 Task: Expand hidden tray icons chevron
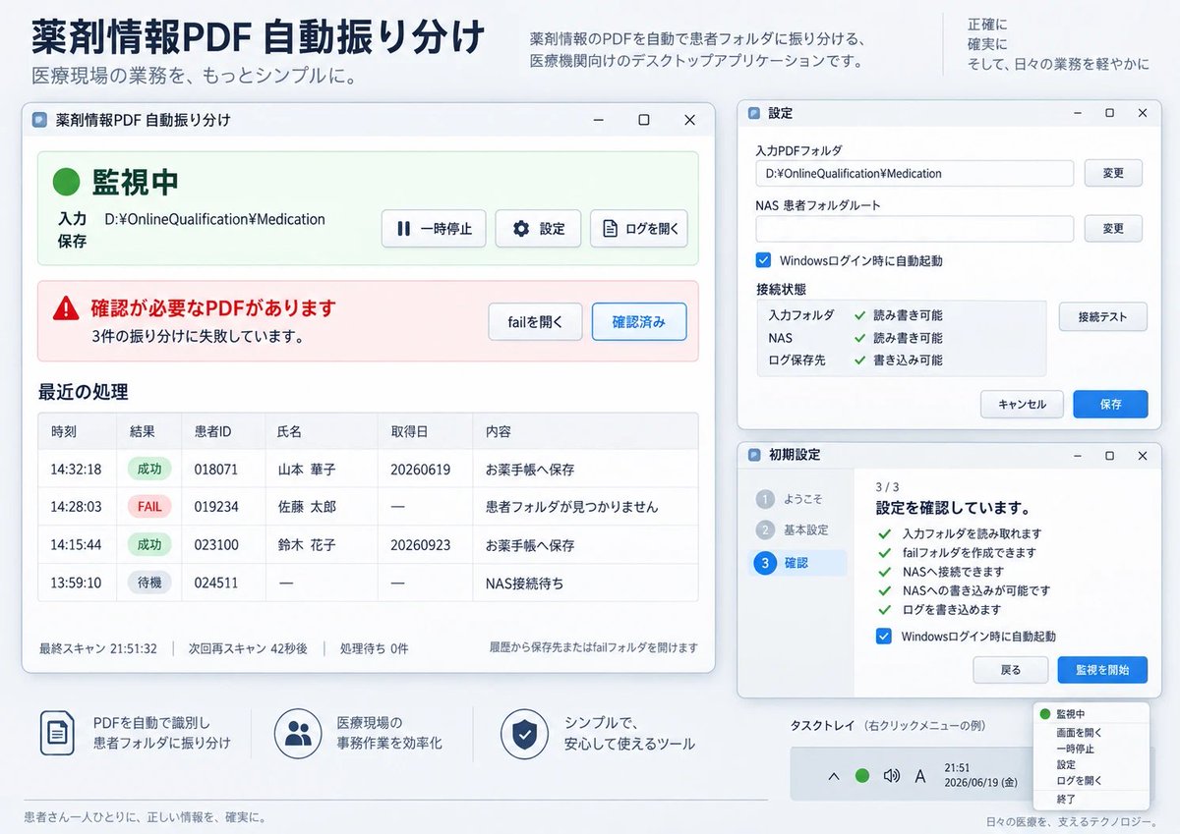coord(834,776)
